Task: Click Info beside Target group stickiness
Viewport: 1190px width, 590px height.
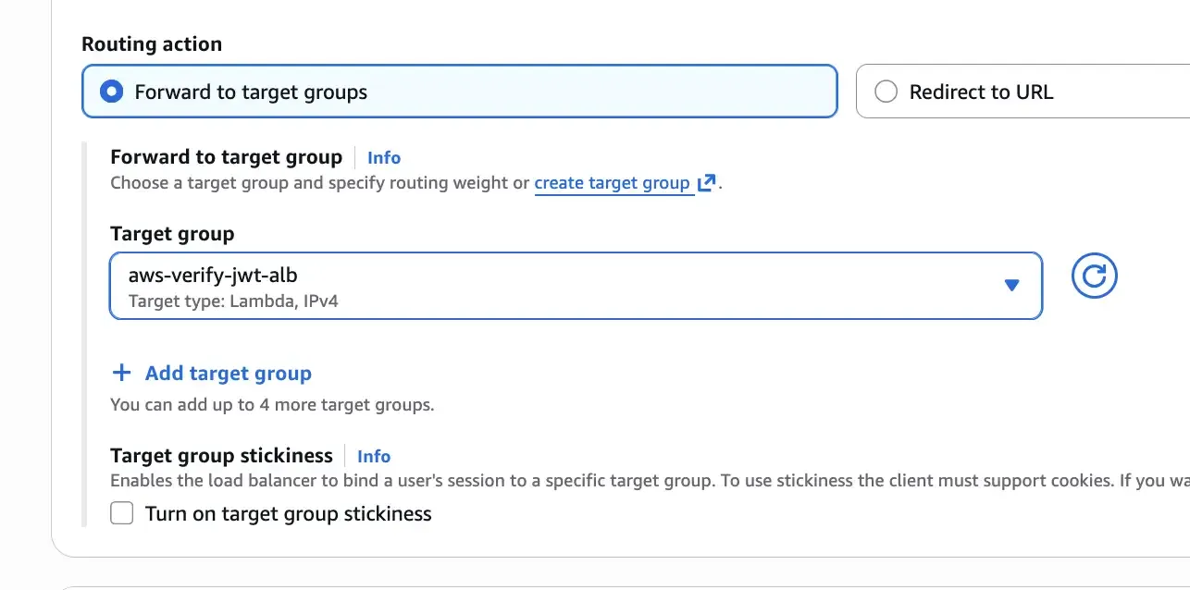Action: pos(373,455)
